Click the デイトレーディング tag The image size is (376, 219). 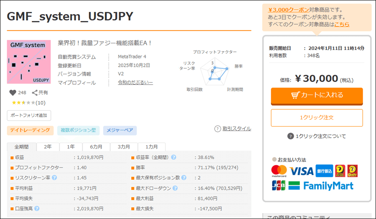point(30,130)
